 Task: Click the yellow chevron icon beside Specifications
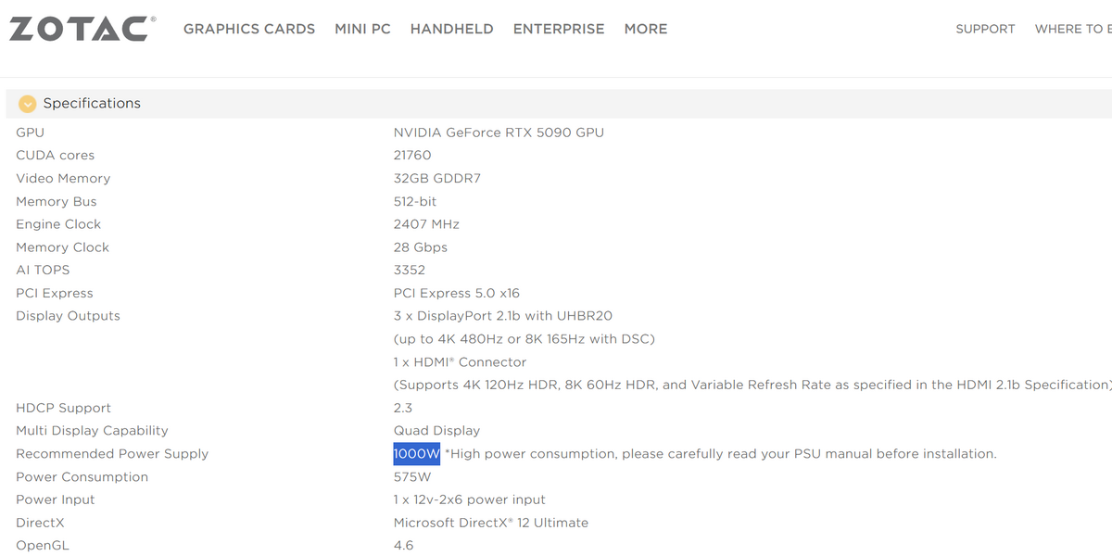coord(27,104)
